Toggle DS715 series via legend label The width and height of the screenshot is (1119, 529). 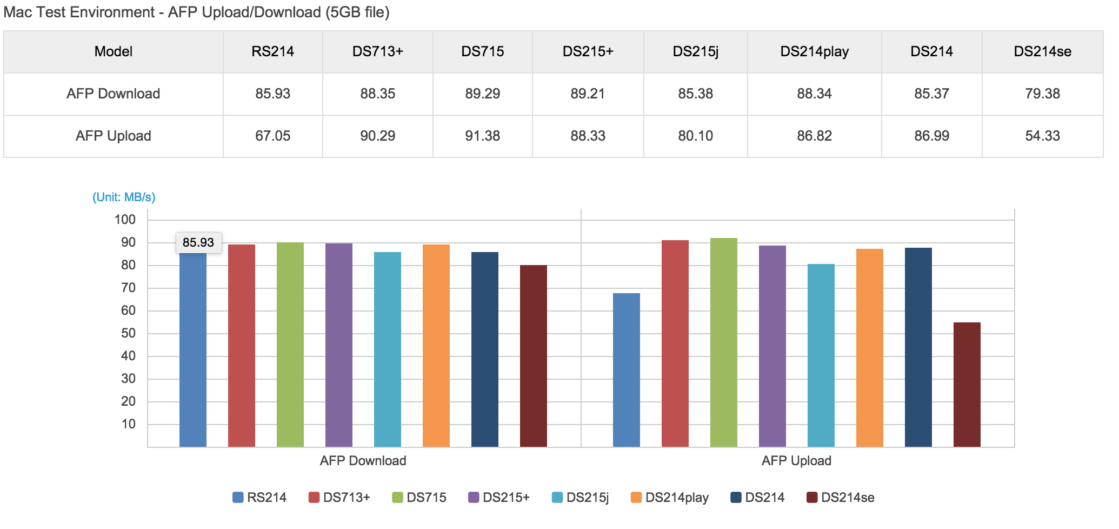(x=426, y=497)
